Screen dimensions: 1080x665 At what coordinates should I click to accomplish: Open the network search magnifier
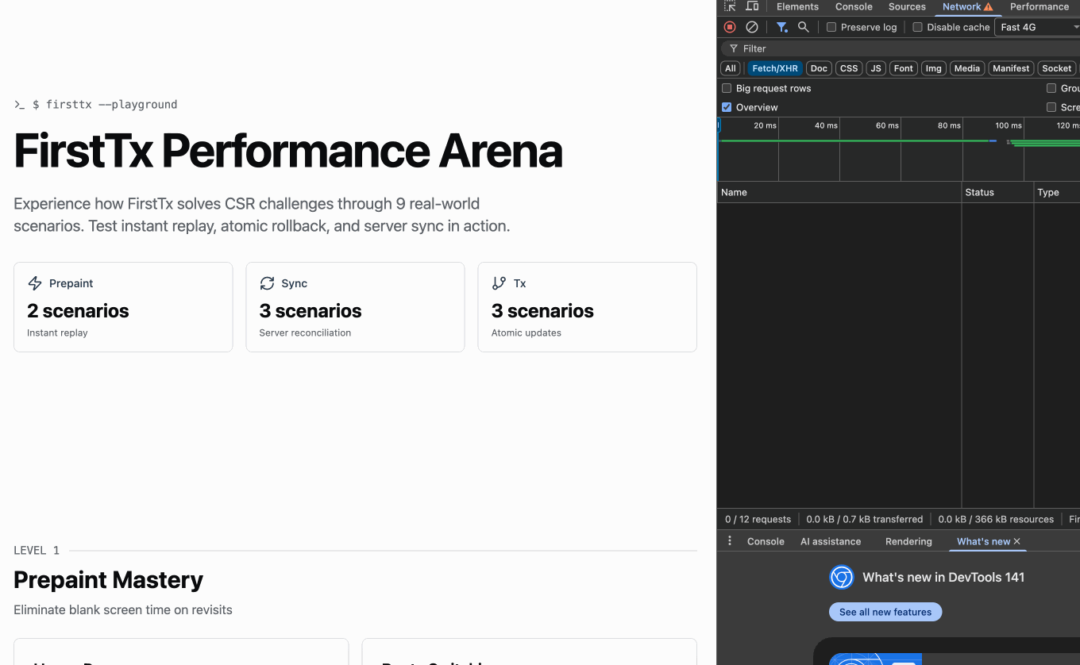804,27
